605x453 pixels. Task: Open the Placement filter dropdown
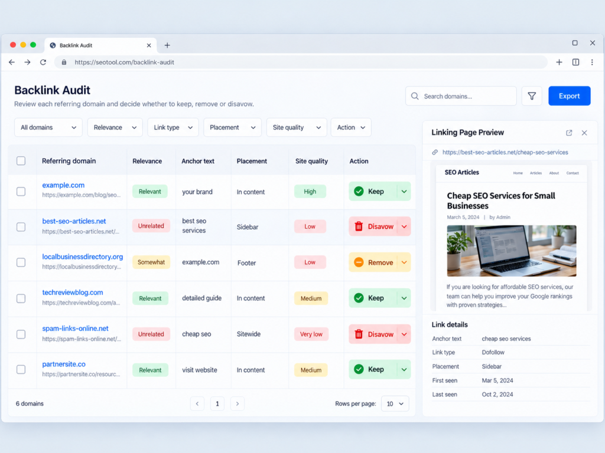(x=232, y=127)
